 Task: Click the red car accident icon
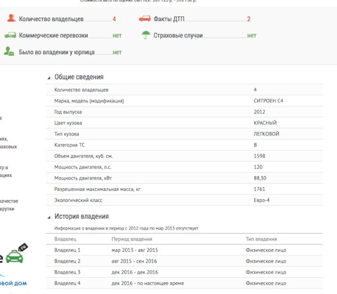tap(145, 18)
